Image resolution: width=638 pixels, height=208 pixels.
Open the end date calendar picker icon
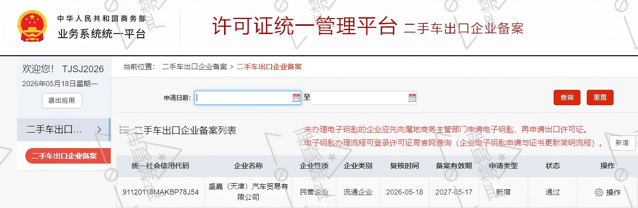point(412,98)
